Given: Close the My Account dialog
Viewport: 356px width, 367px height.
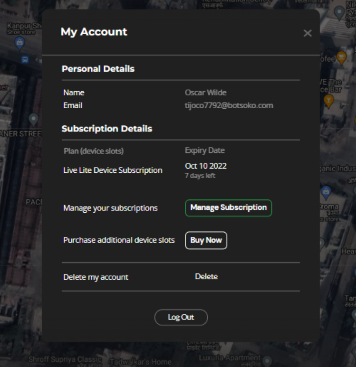Looking at the screenshot, I should [x=308, y=33].
